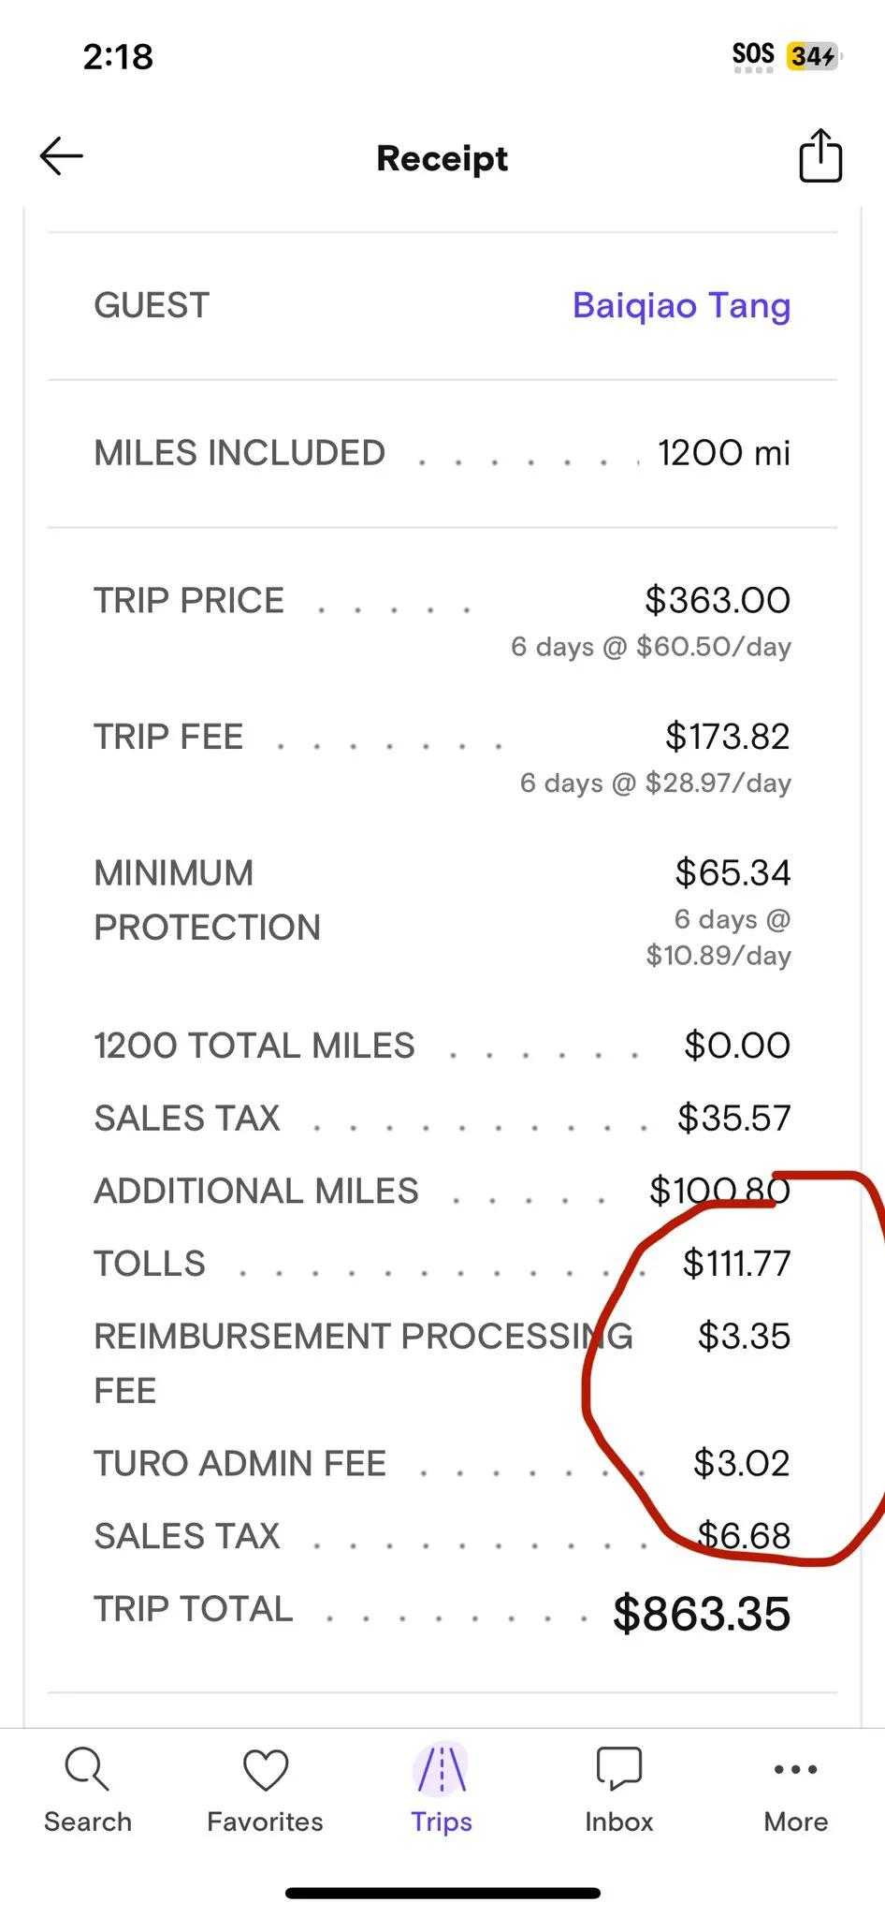
Task: Open the Favorites tab label
Action: (265, 1822)
